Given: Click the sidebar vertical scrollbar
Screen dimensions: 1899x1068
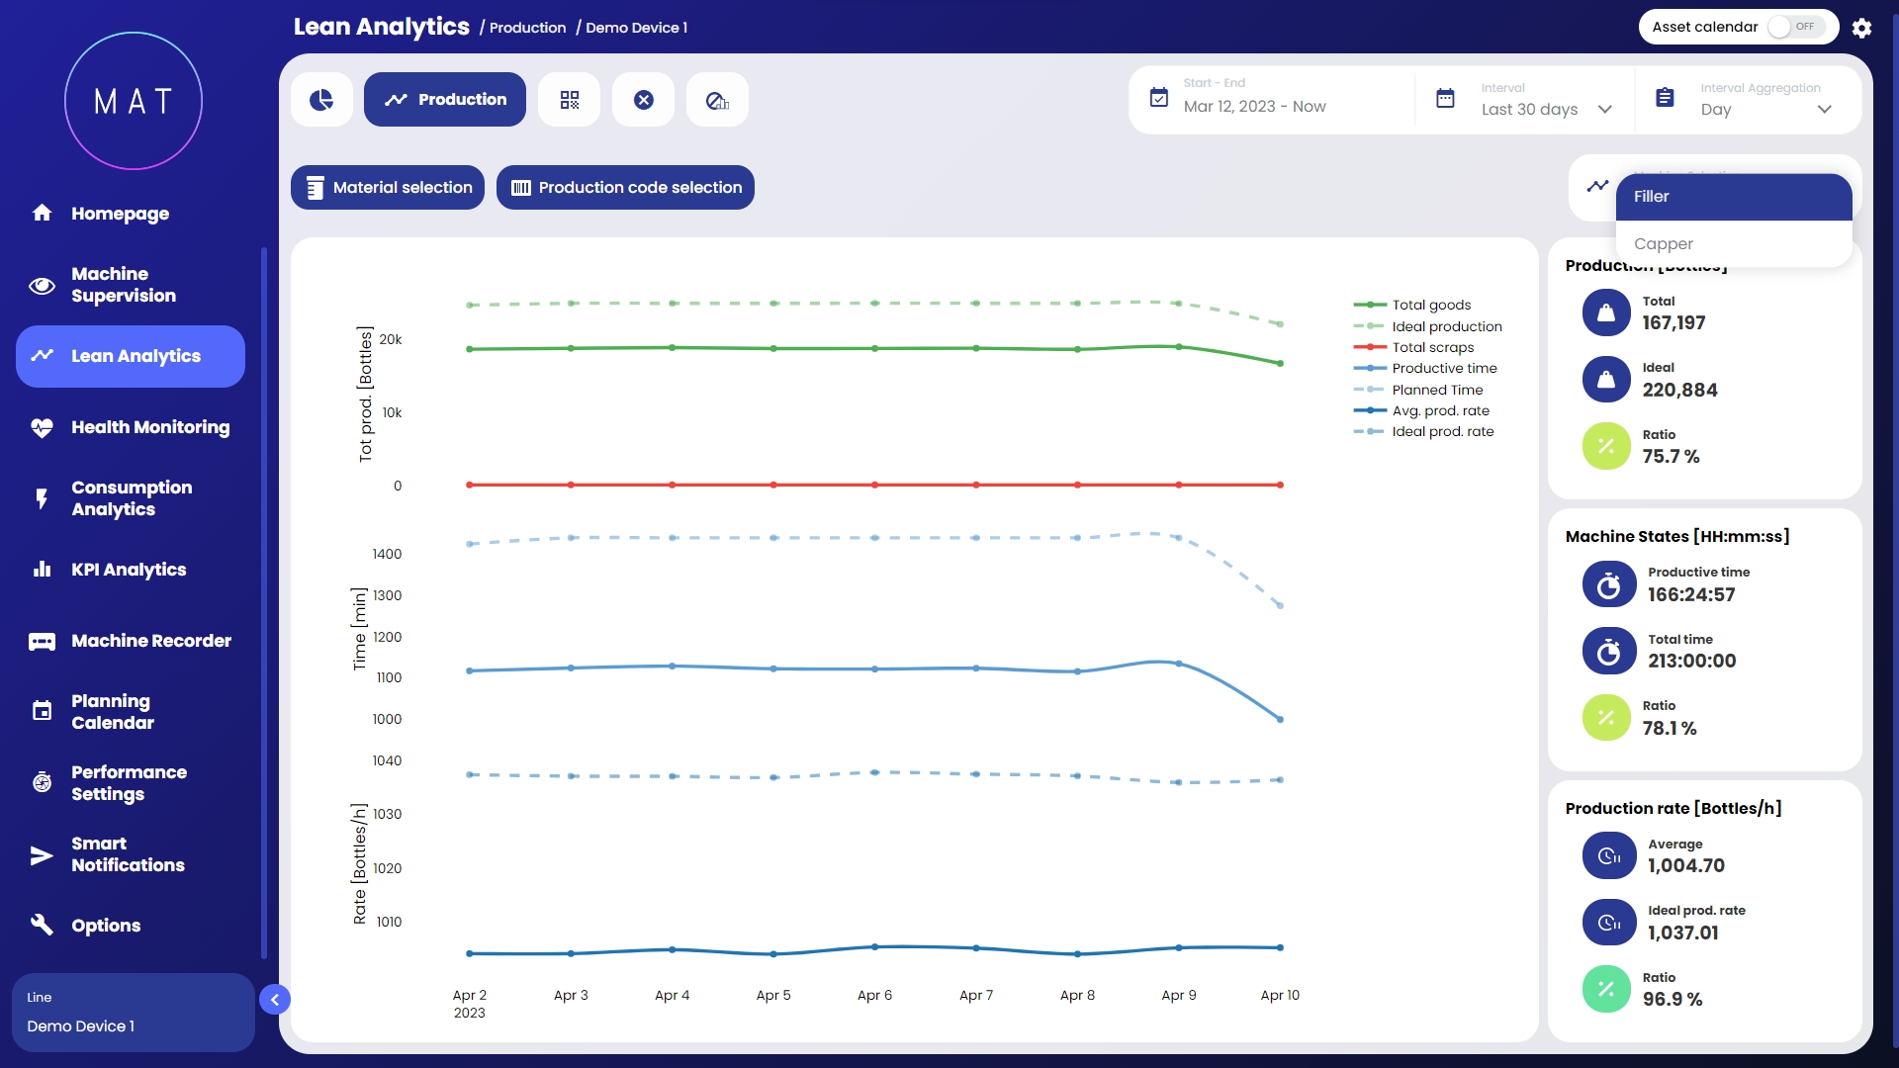Looking at the screenshot, I should [264, 603].
